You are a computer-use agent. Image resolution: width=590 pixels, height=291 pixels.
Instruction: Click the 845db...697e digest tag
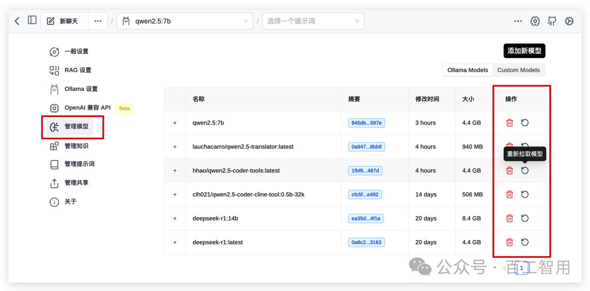click(x=367, y=122)
